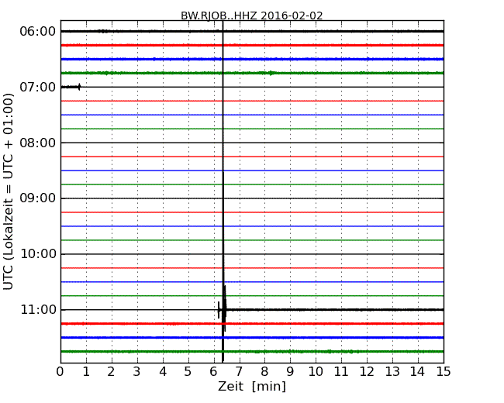Click x-axis tick label 1
The height and width of the screenshot is (403, 504).
point(86,372)
